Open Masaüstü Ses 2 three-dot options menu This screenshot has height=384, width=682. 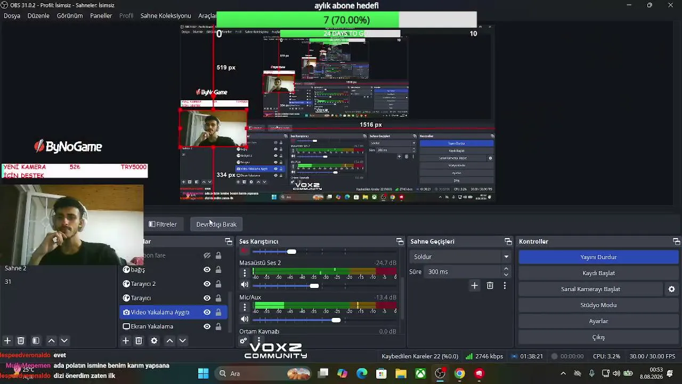pyautogui.click(x=245, y=273)
